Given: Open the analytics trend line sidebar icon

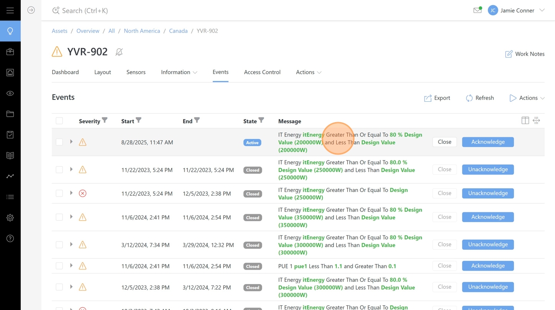Looking at the screenshot, I should 10,176.
